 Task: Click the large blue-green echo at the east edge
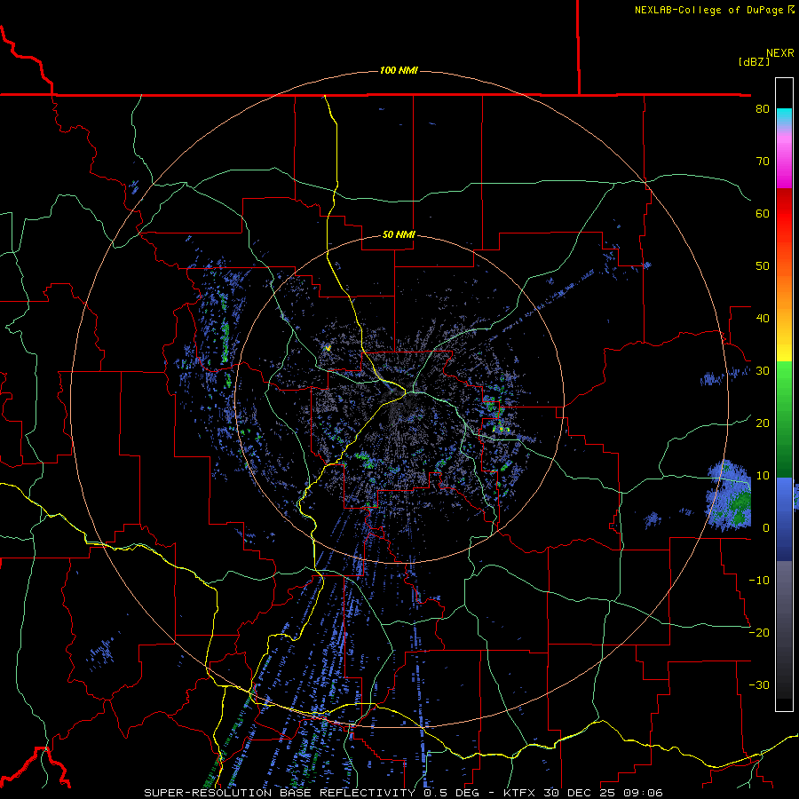728,495
